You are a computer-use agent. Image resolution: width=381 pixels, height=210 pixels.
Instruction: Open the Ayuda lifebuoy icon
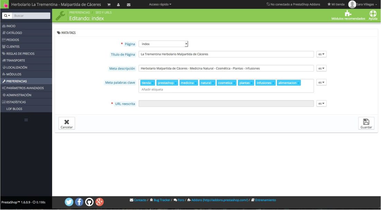click(373, 13)
